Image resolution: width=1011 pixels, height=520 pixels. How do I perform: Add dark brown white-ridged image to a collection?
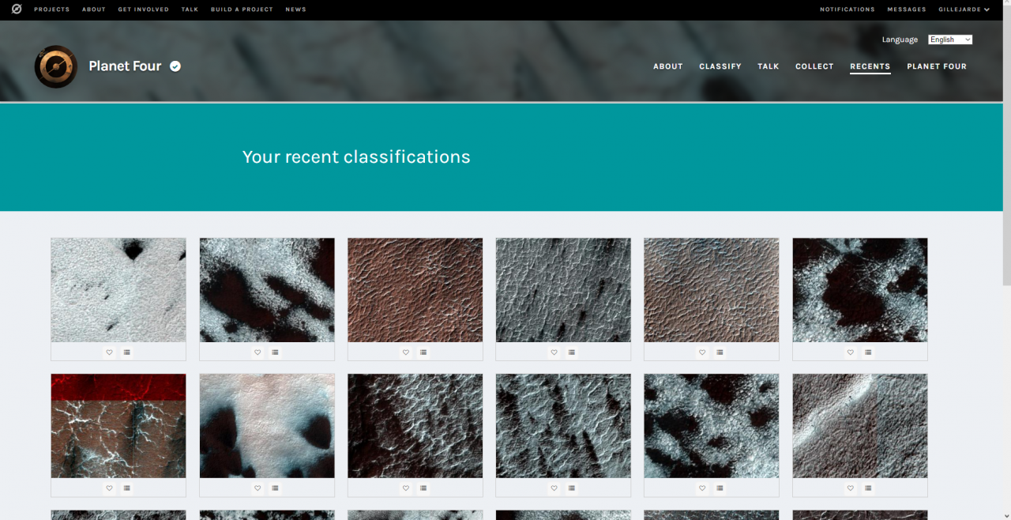coord(423,488)
